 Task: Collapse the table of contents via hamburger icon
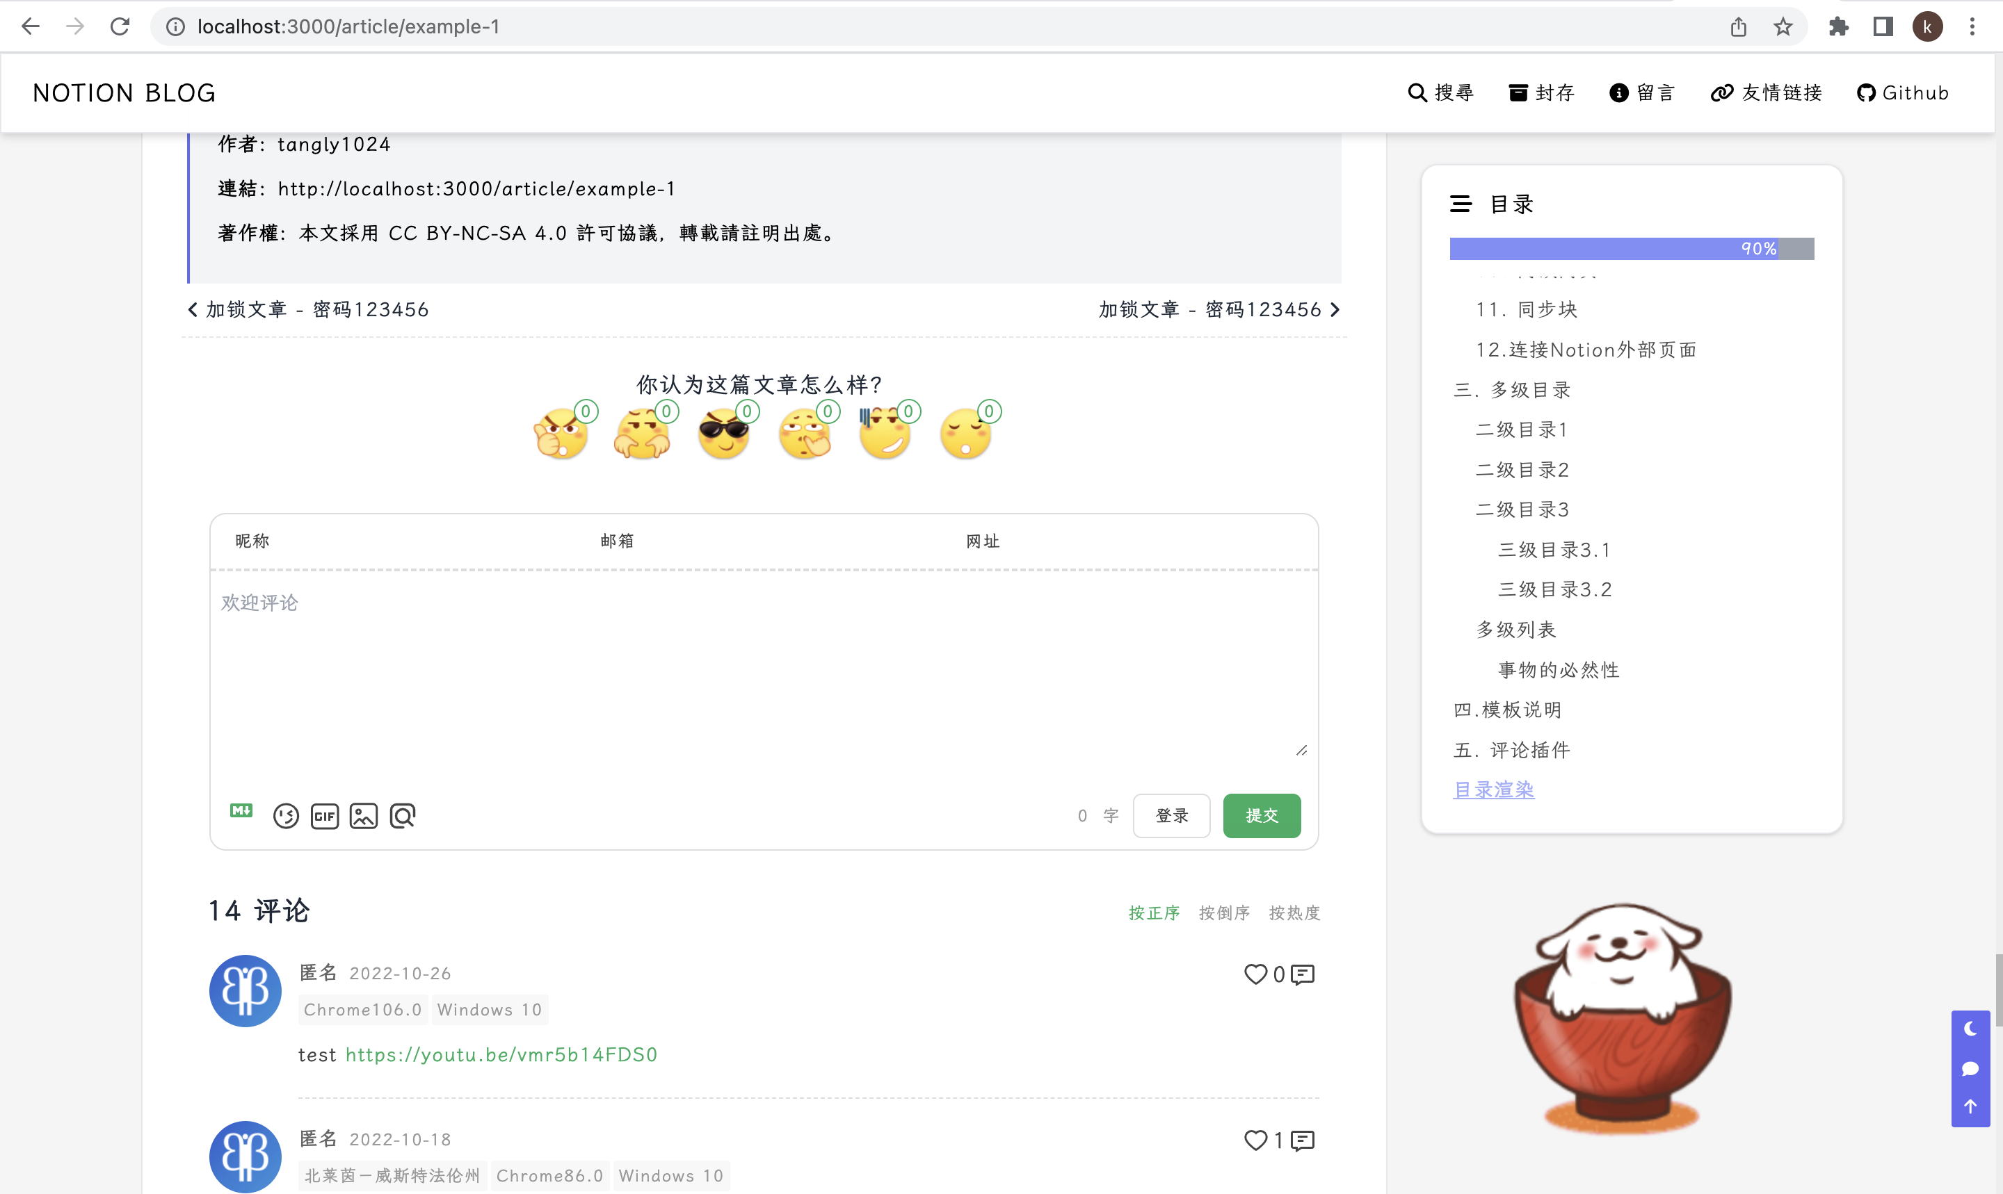[1461, 204]
